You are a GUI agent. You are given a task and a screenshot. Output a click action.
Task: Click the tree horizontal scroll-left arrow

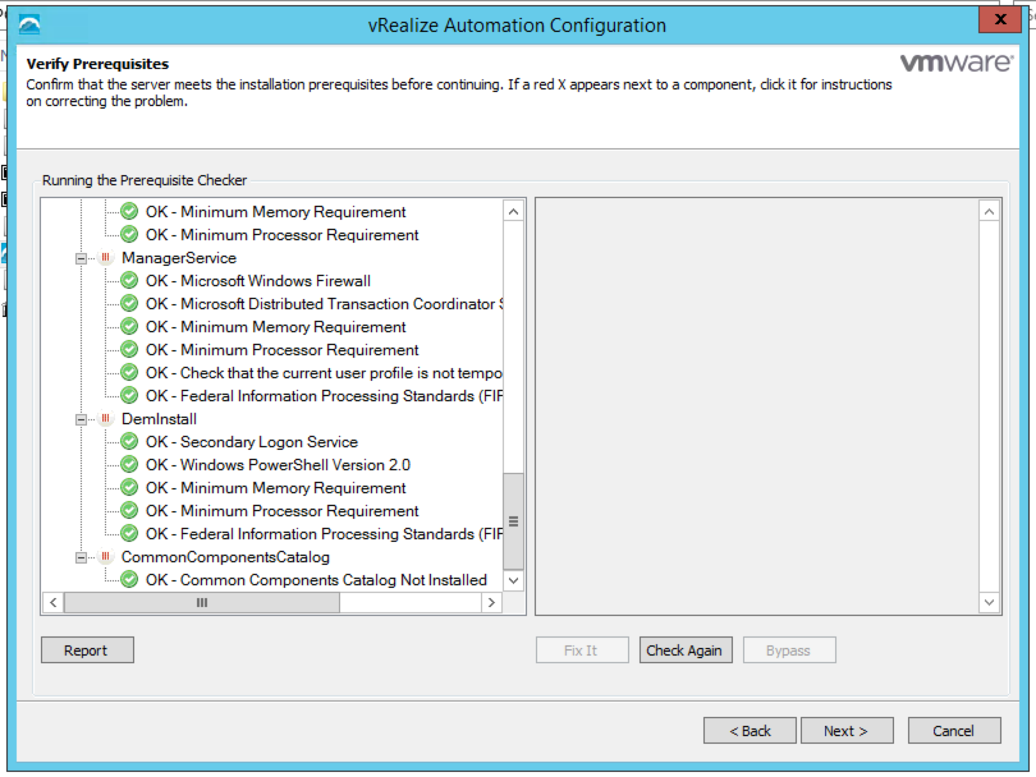coord(53,603)
